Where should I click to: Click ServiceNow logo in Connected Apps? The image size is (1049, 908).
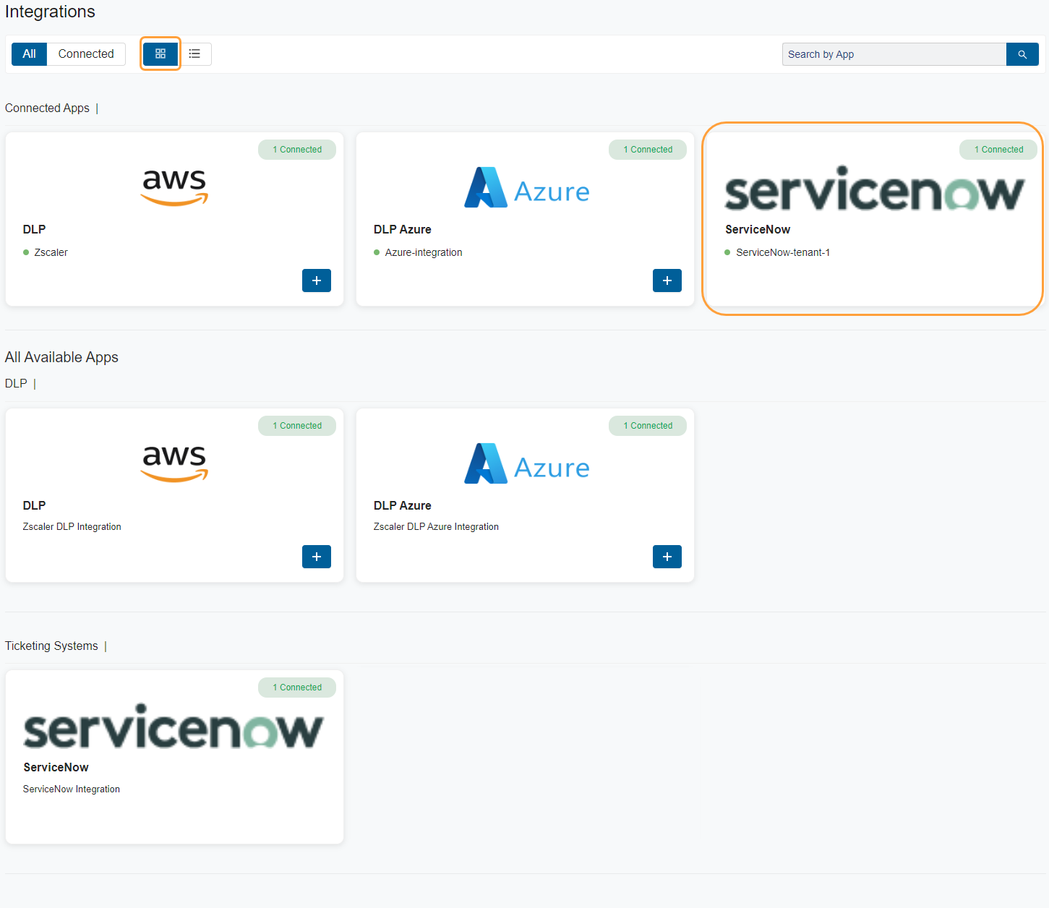[874, 189]
